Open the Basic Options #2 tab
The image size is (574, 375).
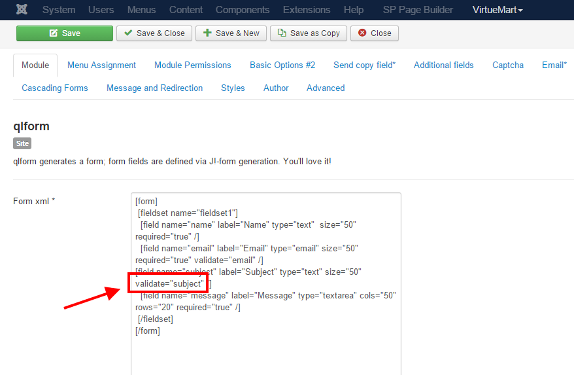click(x=282, y=65)
